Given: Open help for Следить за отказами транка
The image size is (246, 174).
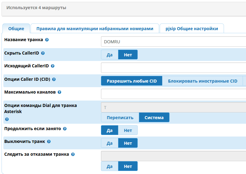Looking at the screenshot, I should [73, 154].
